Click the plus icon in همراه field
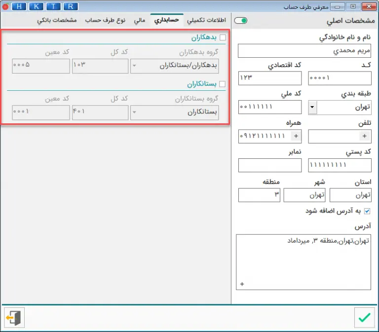This screenshot has width=379, height=332. (296, 136)
